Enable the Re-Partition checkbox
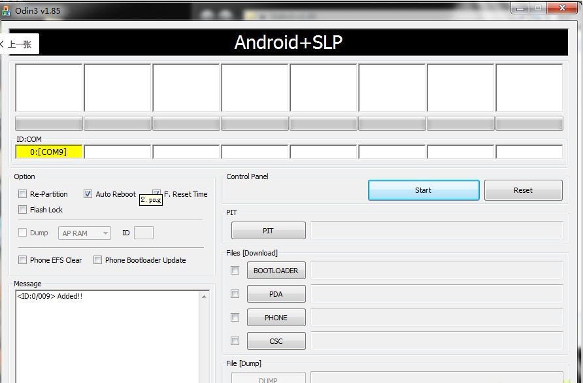This screenshot has height=383, width=583. click(x=23, y=193)
